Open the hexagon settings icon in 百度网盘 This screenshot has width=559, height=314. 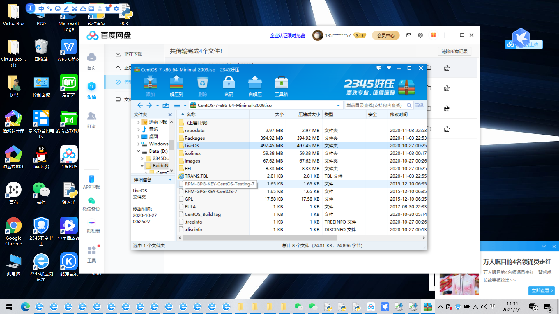(x=420, y=35)
